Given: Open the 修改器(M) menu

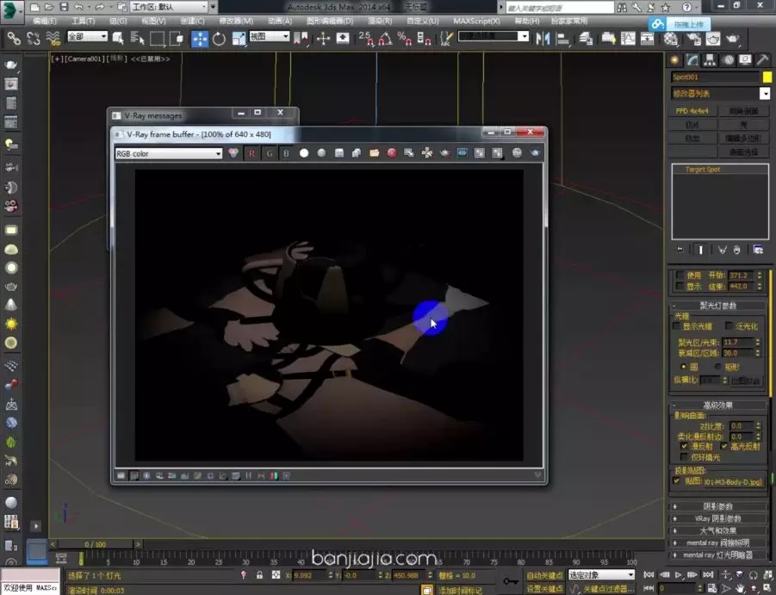Looking at the screenshot, I should (x=236, y=22).
